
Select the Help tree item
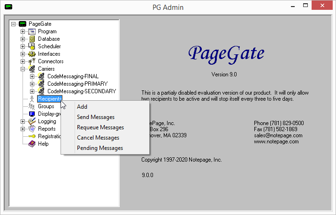(43, 144)
